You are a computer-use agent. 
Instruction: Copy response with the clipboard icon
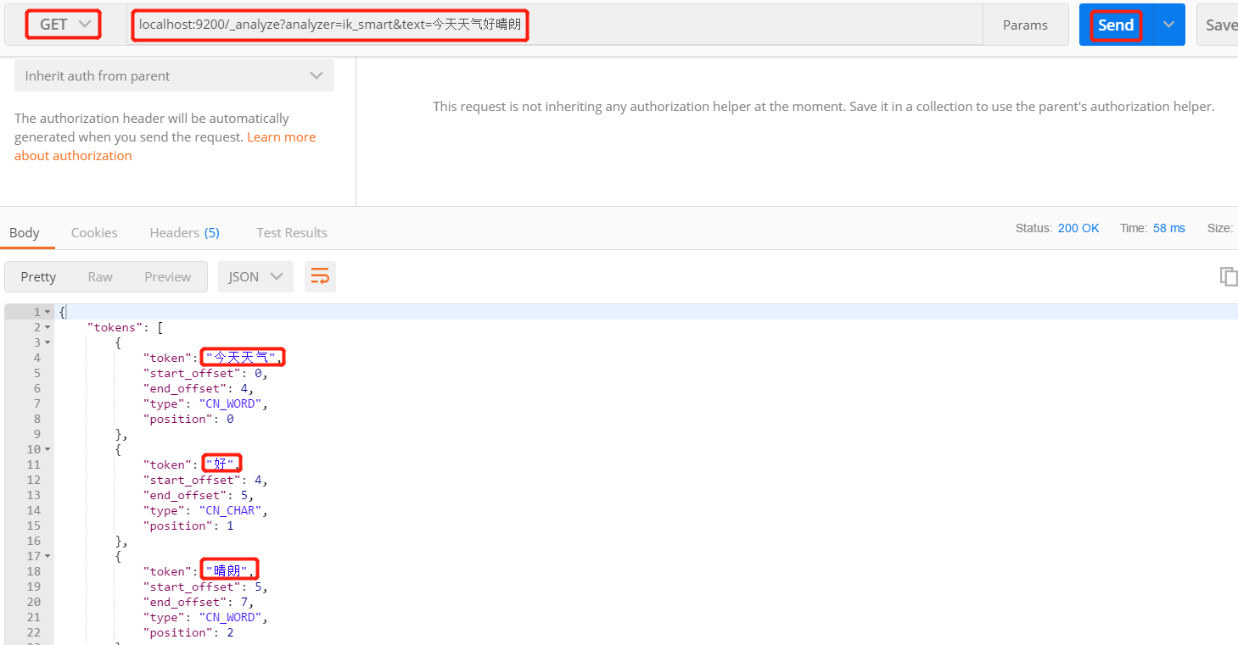(x=1228, y=276)
